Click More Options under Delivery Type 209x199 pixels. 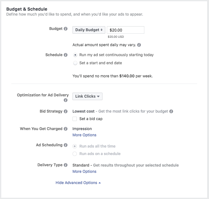(84, 172)
